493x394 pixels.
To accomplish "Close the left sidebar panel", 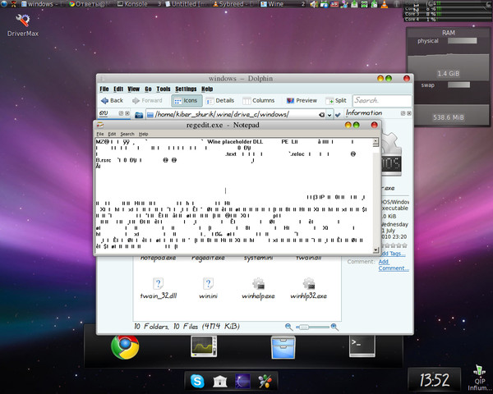I will click(x=127, y=113).
